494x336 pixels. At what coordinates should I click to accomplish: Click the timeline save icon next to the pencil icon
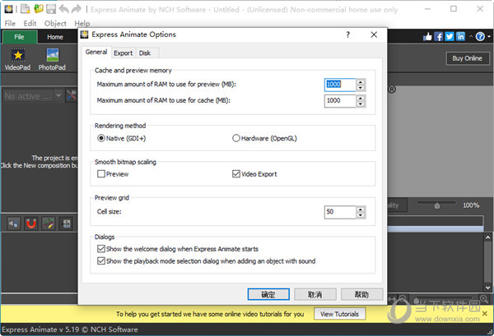[67, 223]
